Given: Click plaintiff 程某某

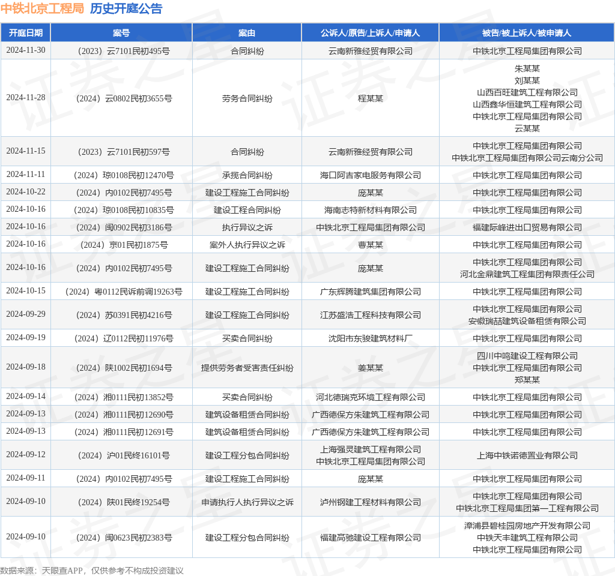Looking at the screenshot, I should pos(370,98).
